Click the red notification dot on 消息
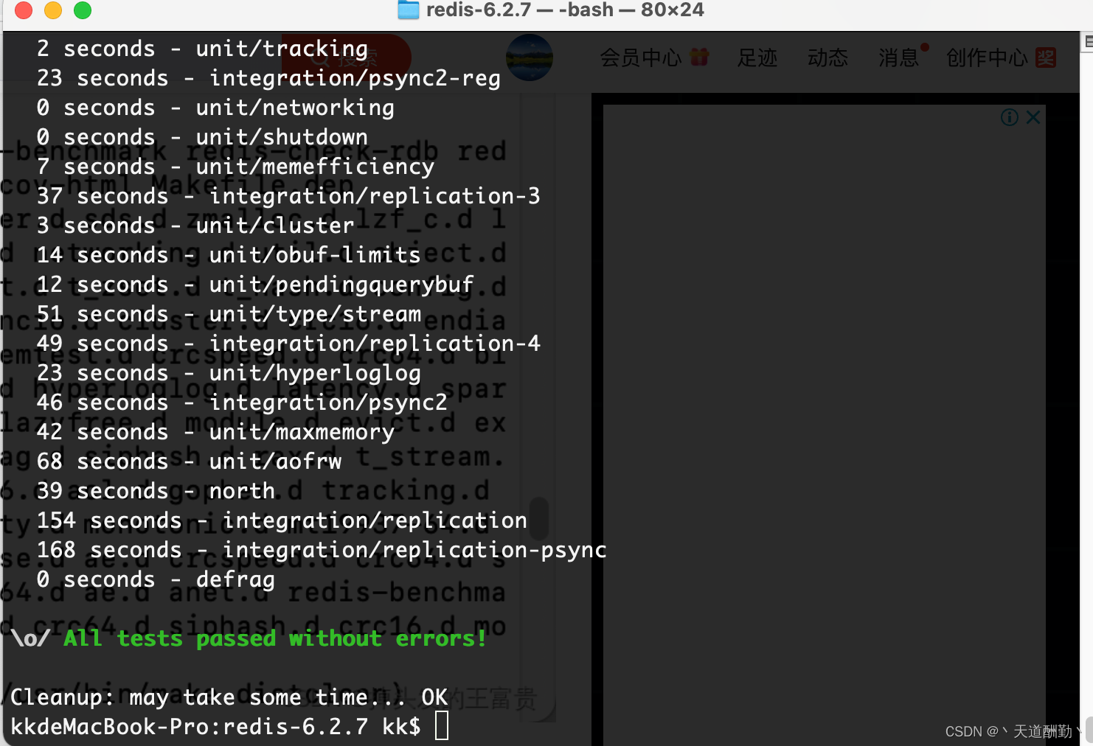Viewport: 1093px width, 746px height. coord(925,46)
